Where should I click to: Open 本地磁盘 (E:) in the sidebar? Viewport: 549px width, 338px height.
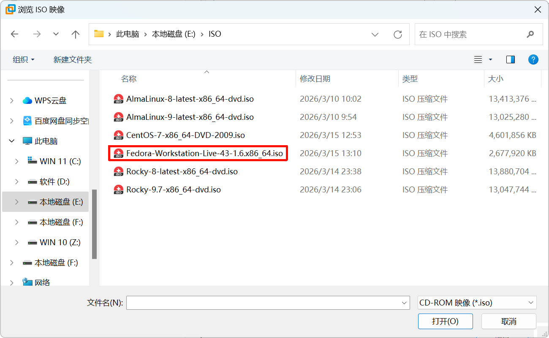click(x=61, y=202)
